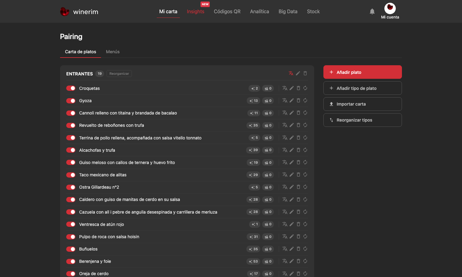Viewport: 462px width, 277px height.
Task: Switch to the Menús tab
Action: [x=113, y=52]
